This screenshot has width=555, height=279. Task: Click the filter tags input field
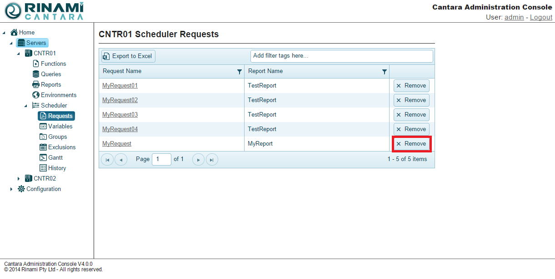point(341,56)
